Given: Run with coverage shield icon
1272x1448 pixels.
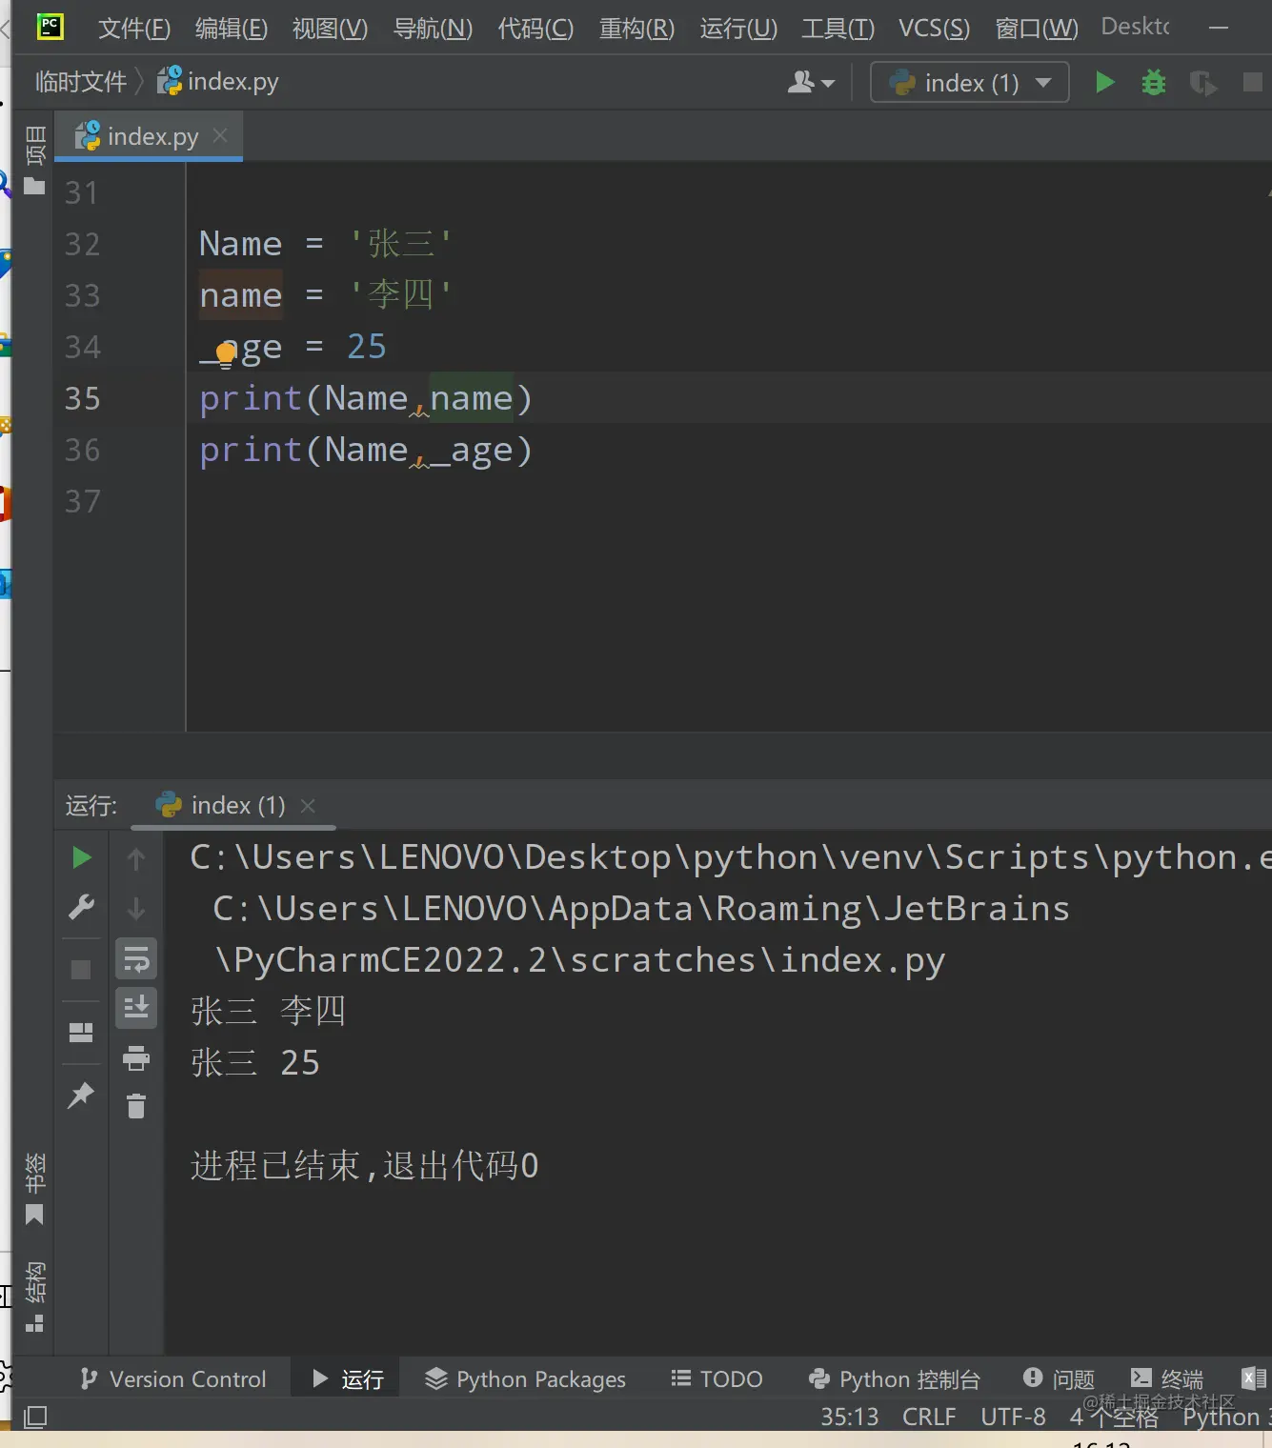Looking at the screenshot, I should click(x=1203, y=83).
